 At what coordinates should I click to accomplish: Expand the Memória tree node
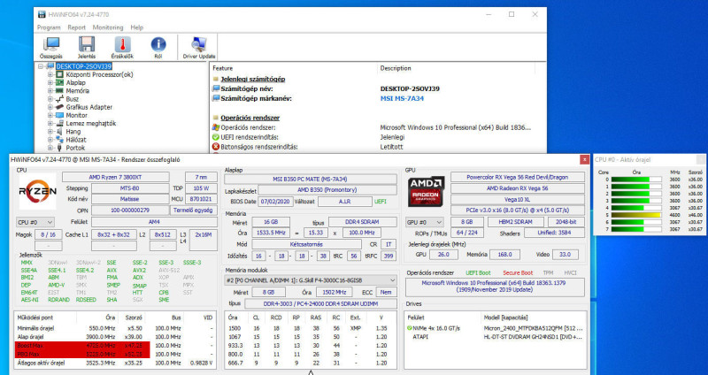(50, 91)
